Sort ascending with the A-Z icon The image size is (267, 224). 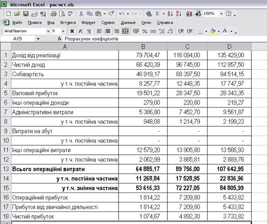click(x=170, y=14)
